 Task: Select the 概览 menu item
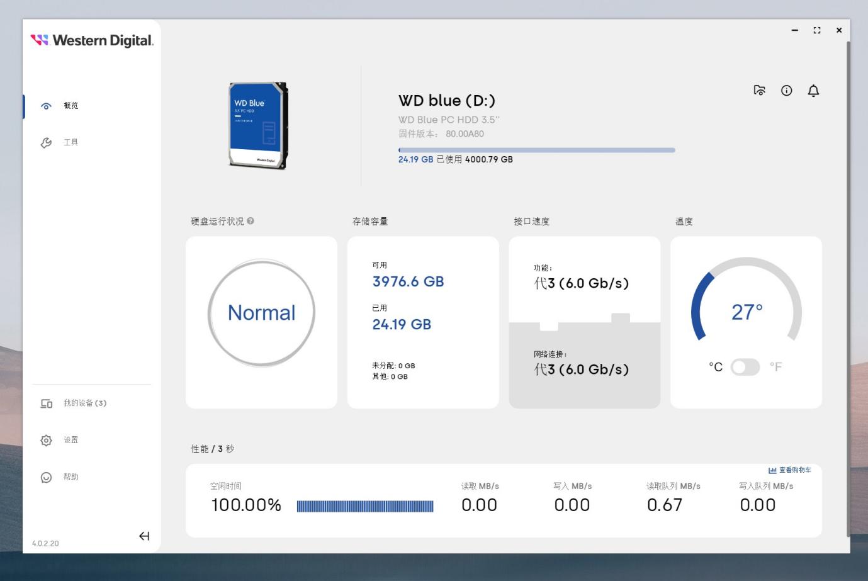coord(71,106)
